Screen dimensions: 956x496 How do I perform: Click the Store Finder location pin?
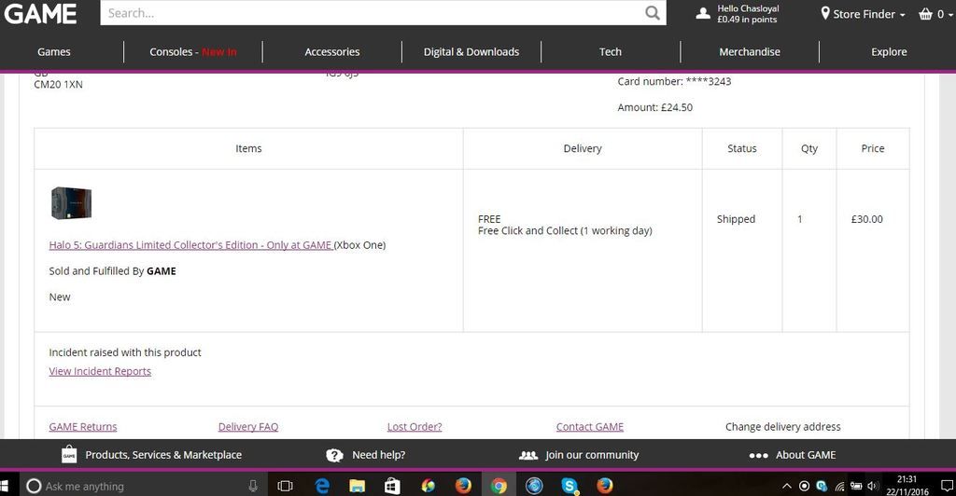pyautogui.click(x=825, y=13)
